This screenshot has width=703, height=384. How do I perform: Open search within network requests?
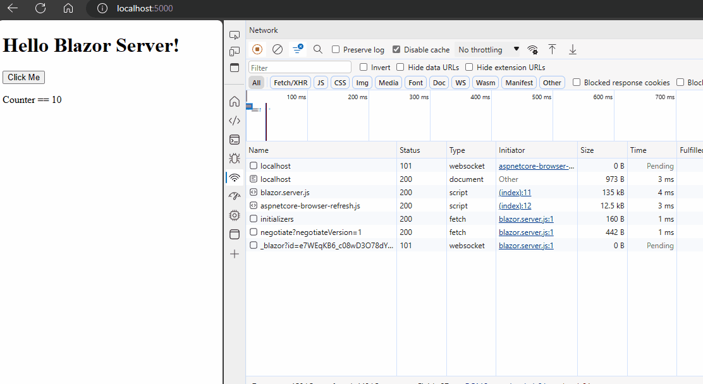pyautogui.click(x=318, y=49)
